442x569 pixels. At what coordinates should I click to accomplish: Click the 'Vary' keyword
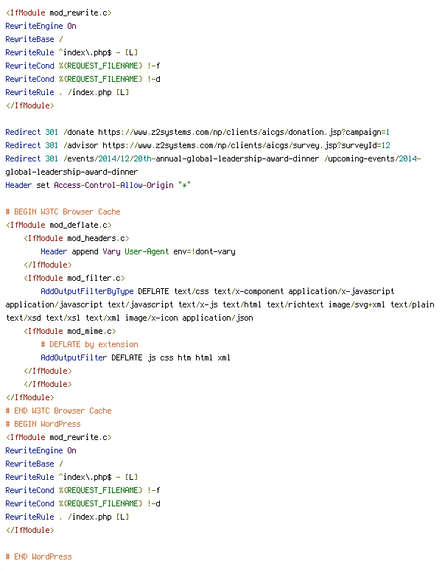111,251
